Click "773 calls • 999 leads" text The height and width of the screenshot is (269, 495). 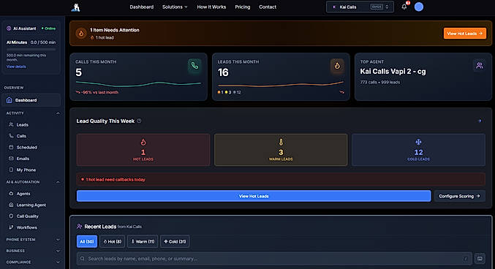pos(380,82)
